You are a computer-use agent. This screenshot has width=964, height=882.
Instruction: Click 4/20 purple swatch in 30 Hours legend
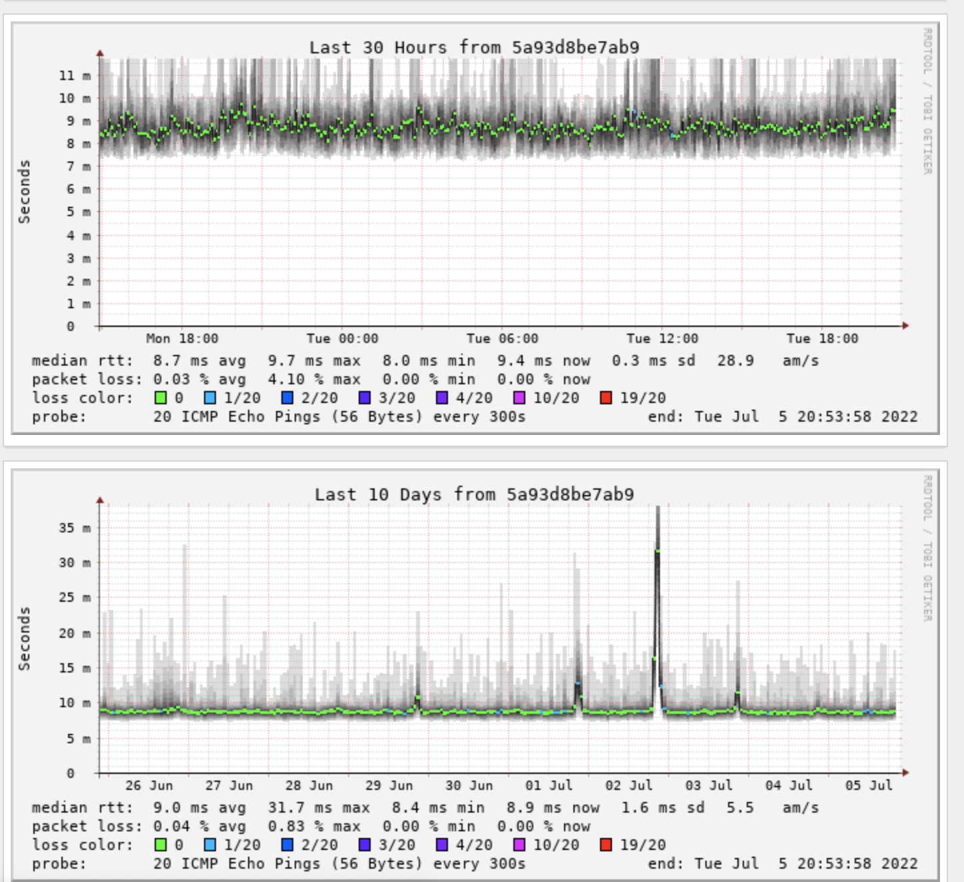pos(441,398)
